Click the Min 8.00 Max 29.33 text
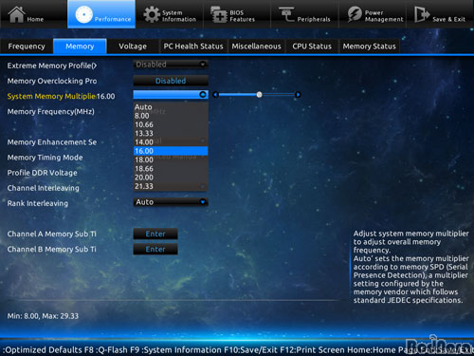The height and width of the screenshot is (356, 474). coord(43,316)
